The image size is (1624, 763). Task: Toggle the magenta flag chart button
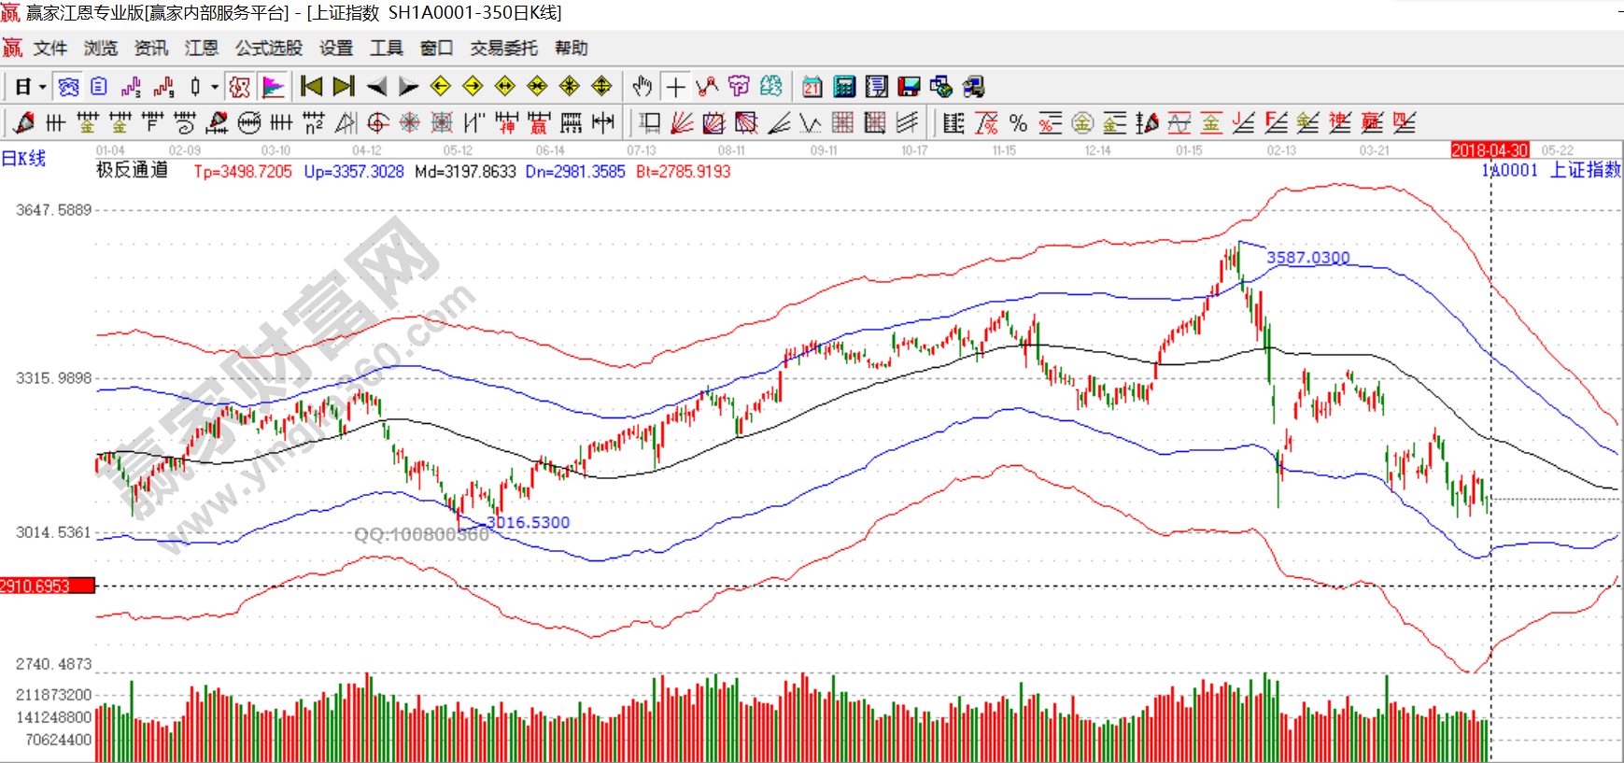point(273,87)
